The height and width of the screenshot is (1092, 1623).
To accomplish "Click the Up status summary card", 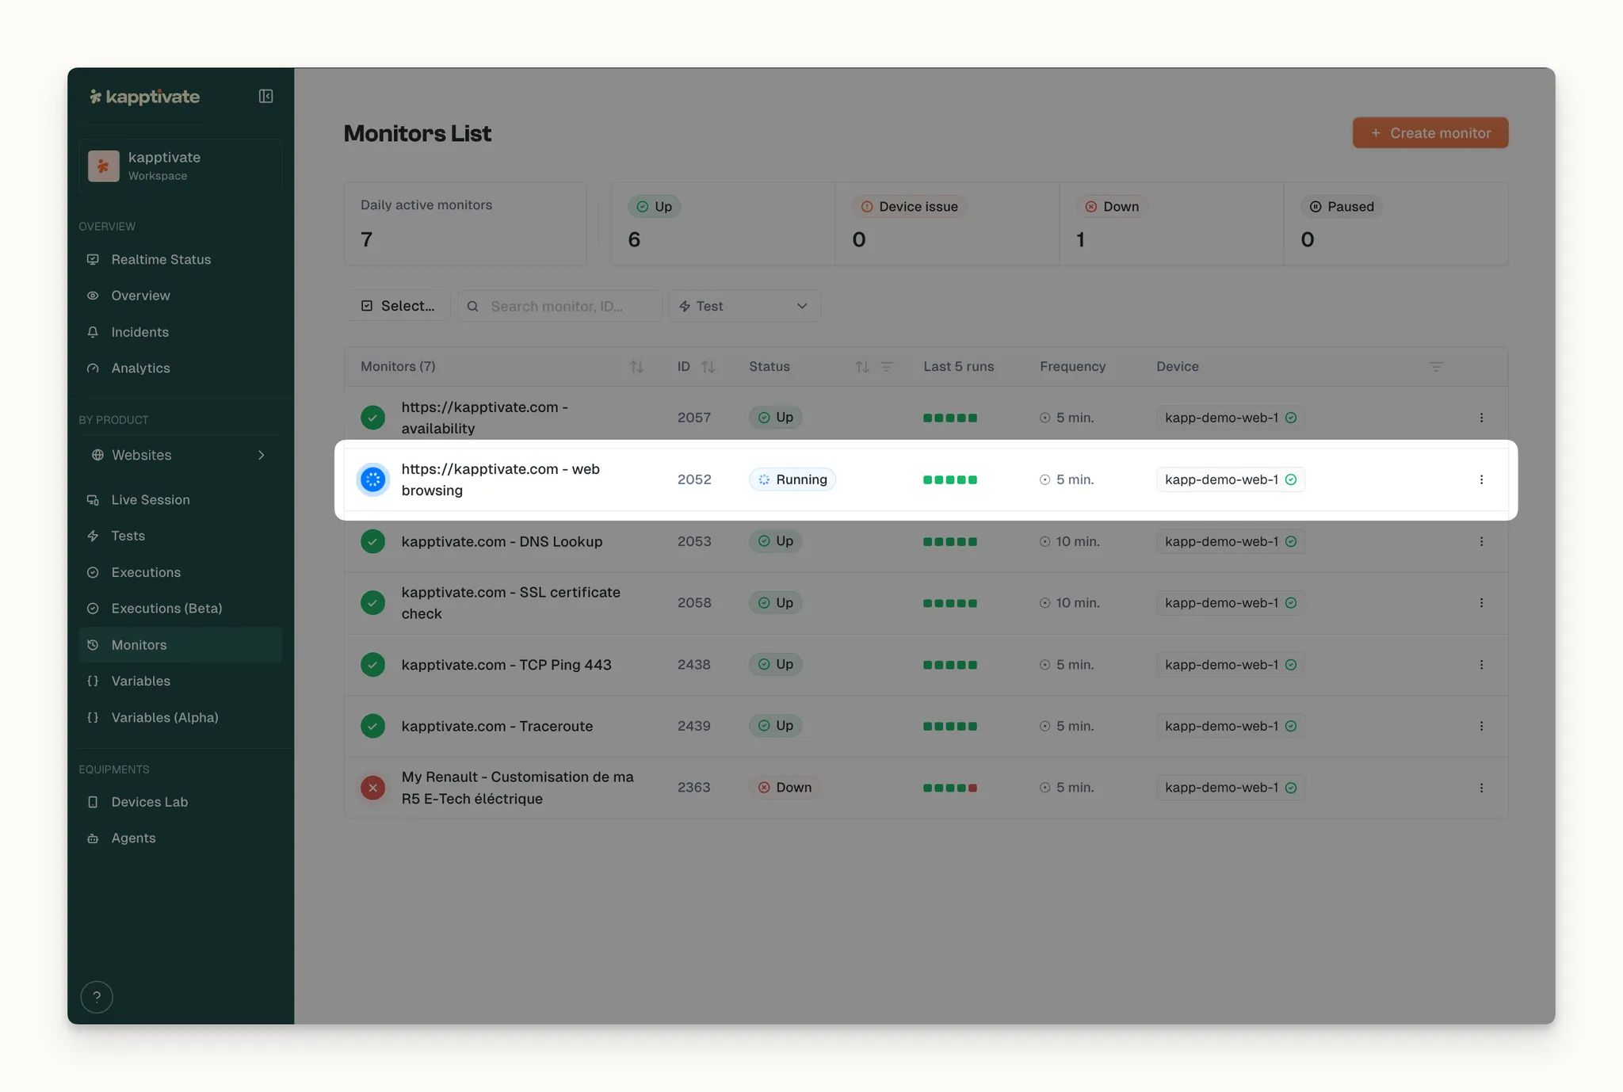I will click(723, 224).
